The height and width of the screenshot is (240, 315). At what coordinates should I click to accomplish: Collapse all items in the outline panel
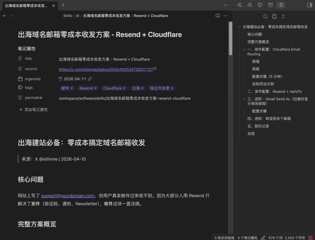tap(283, 16)
